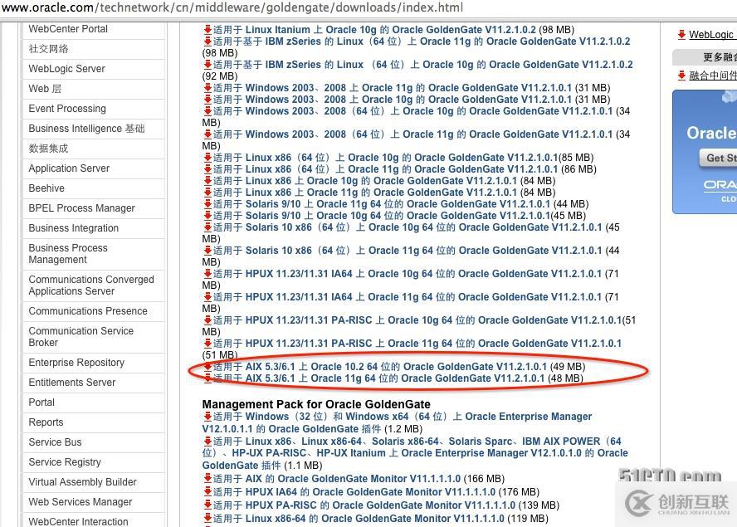Open Service Registry sidebar link
The width and height of the screenshot is (737, 527).
coord(65,462)
